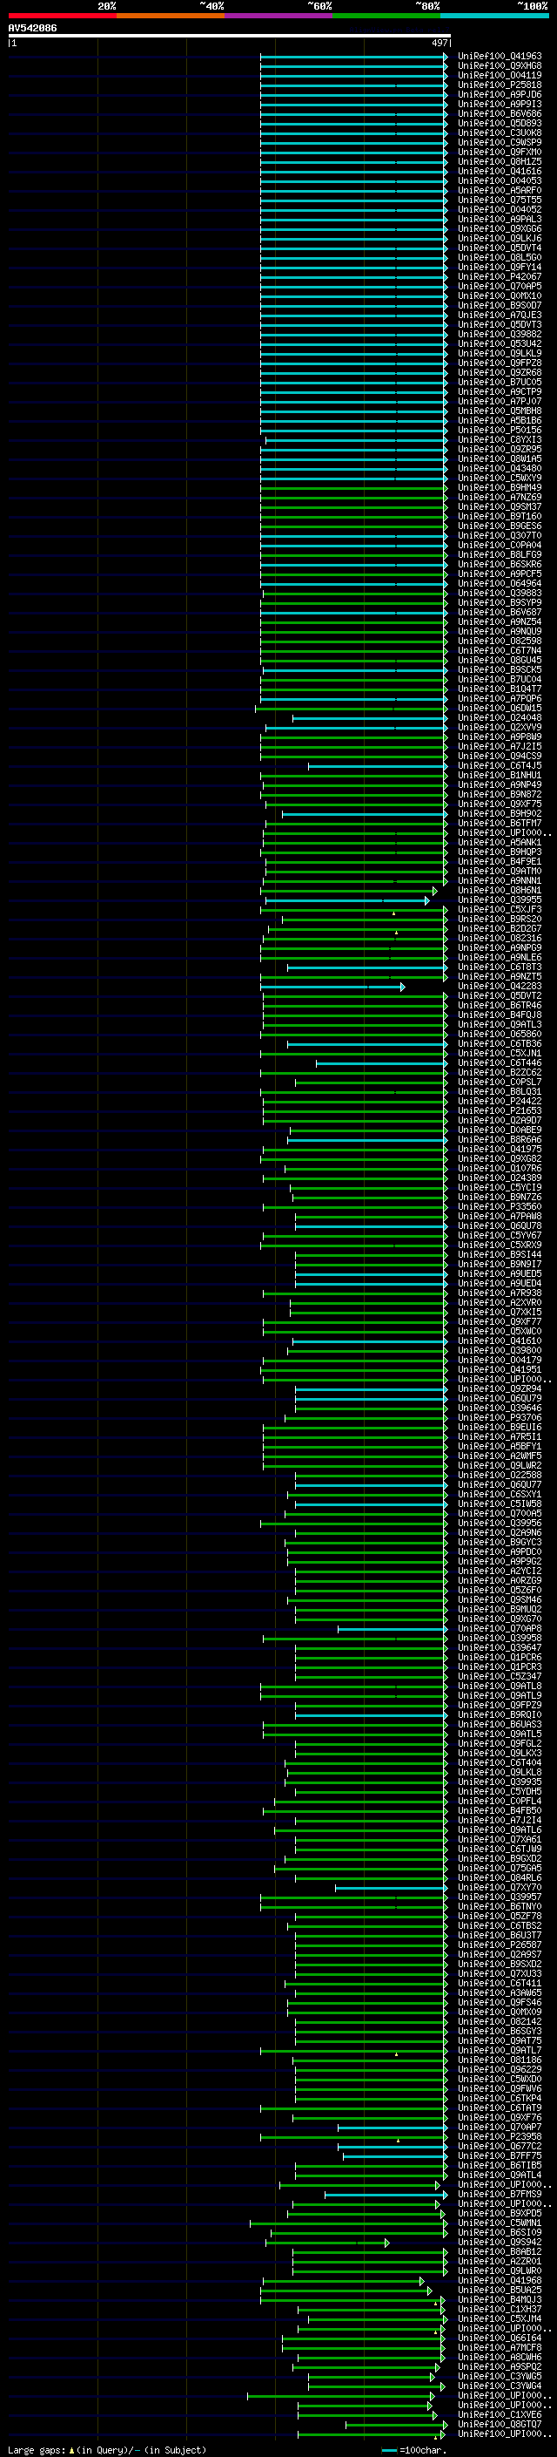Click the hit label UniRef100_Q39882

point(500,335)
